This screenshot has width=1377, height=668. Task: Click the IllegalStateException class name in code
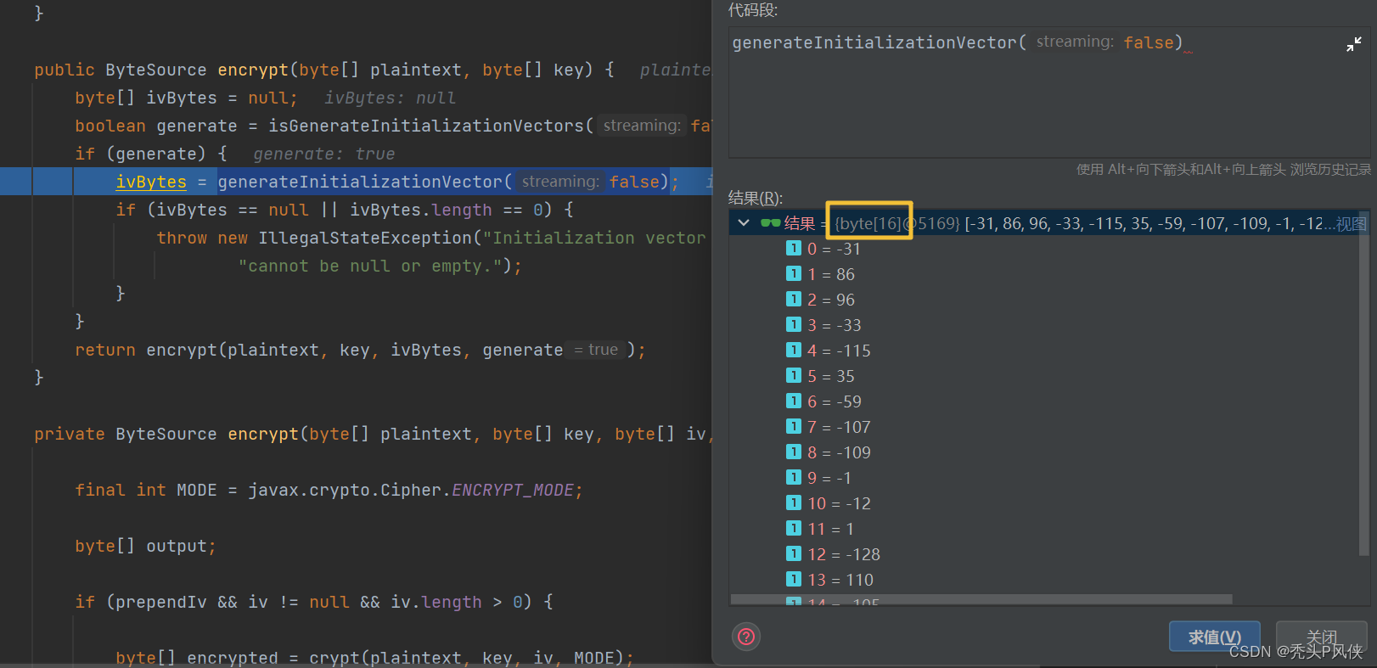(x=365, y=238)
